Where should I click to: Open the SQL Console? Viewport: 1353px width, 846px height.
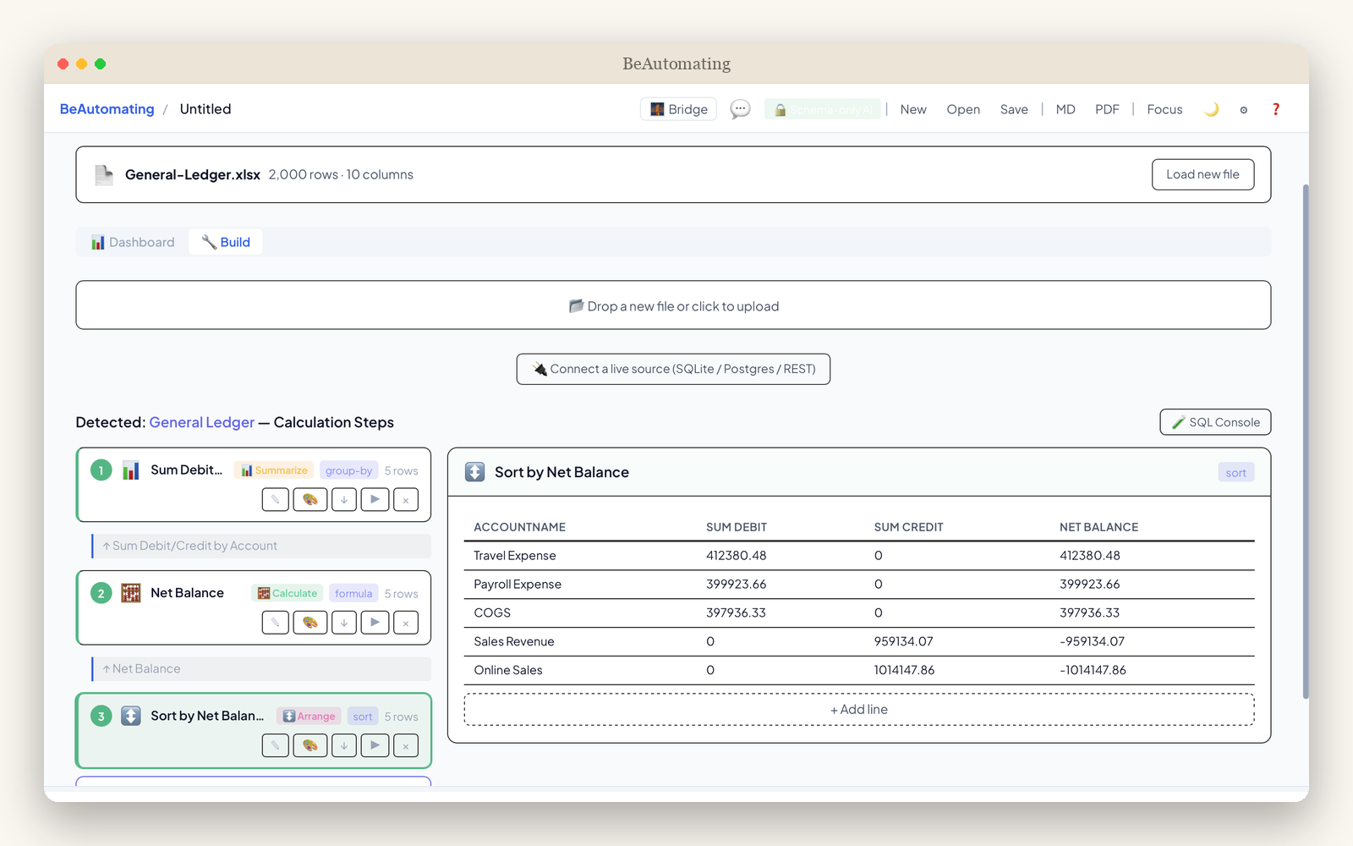click(x=1215, y=422)
